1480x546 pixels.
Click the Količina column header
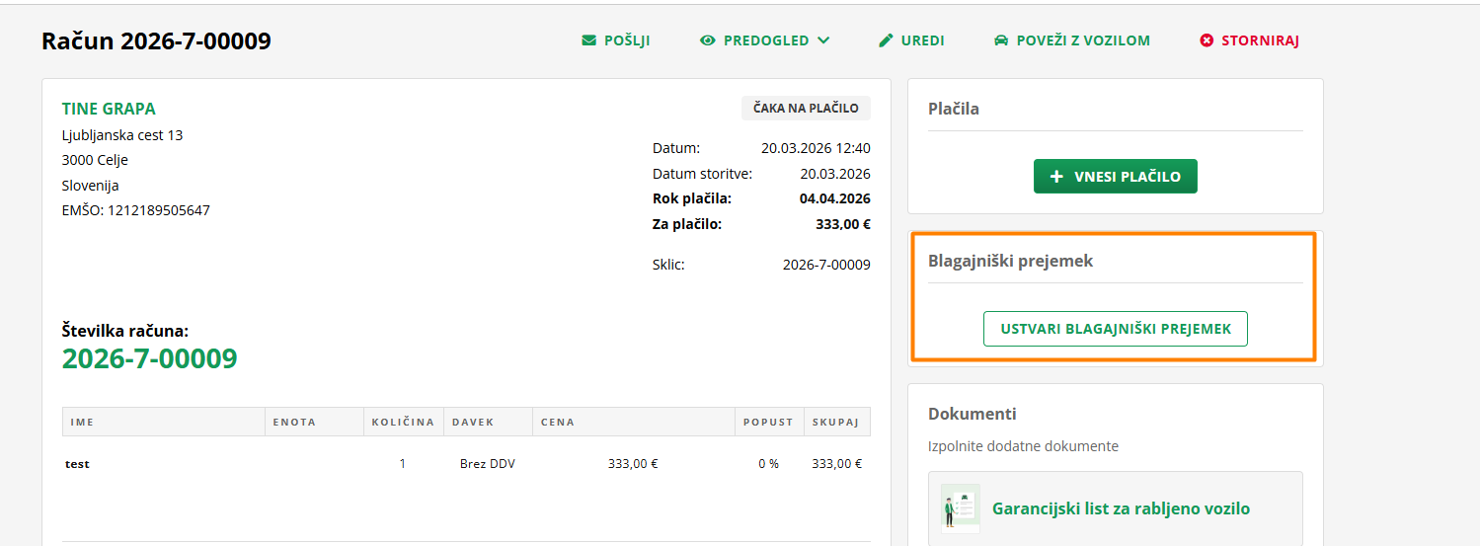(403, 422)
